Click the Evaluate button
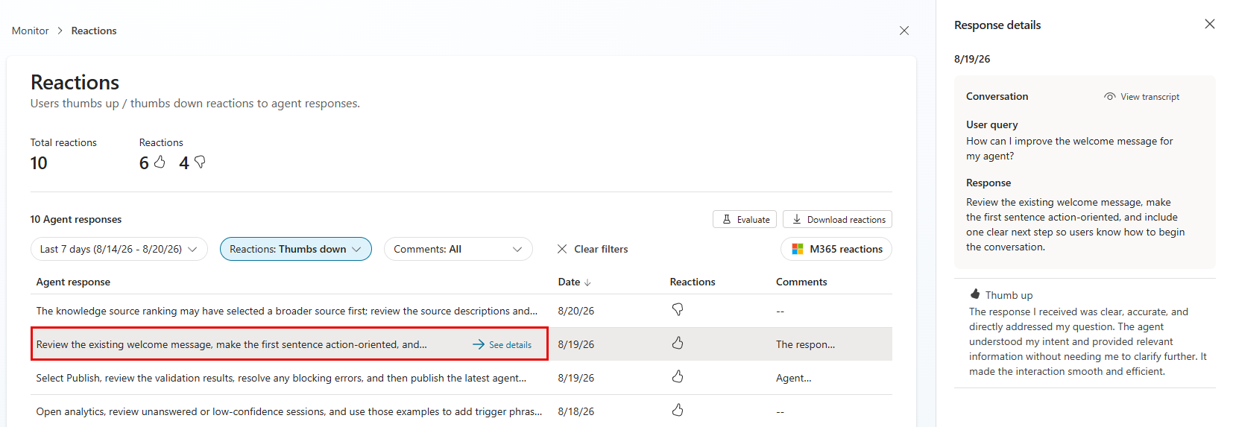 point(745,219)
